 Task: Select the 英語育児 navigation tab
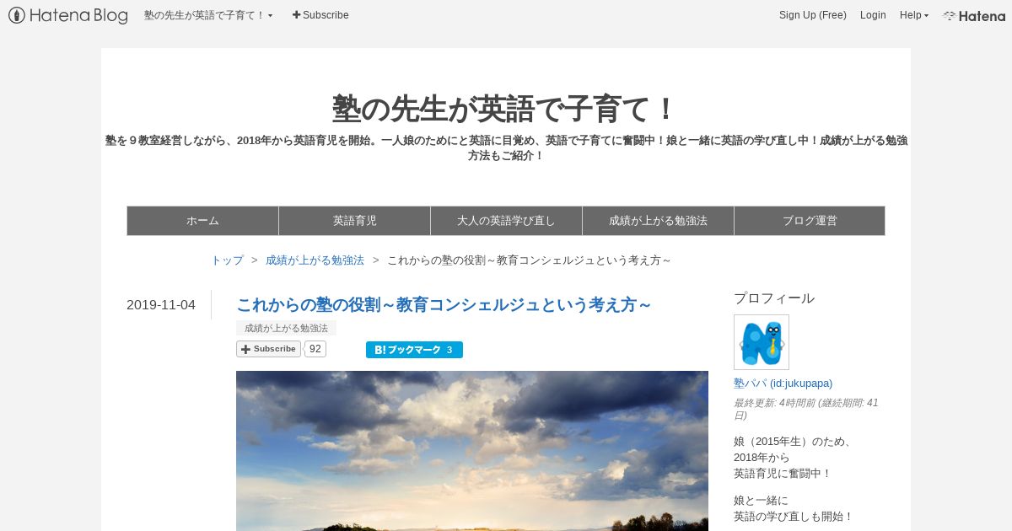(354, 221)
